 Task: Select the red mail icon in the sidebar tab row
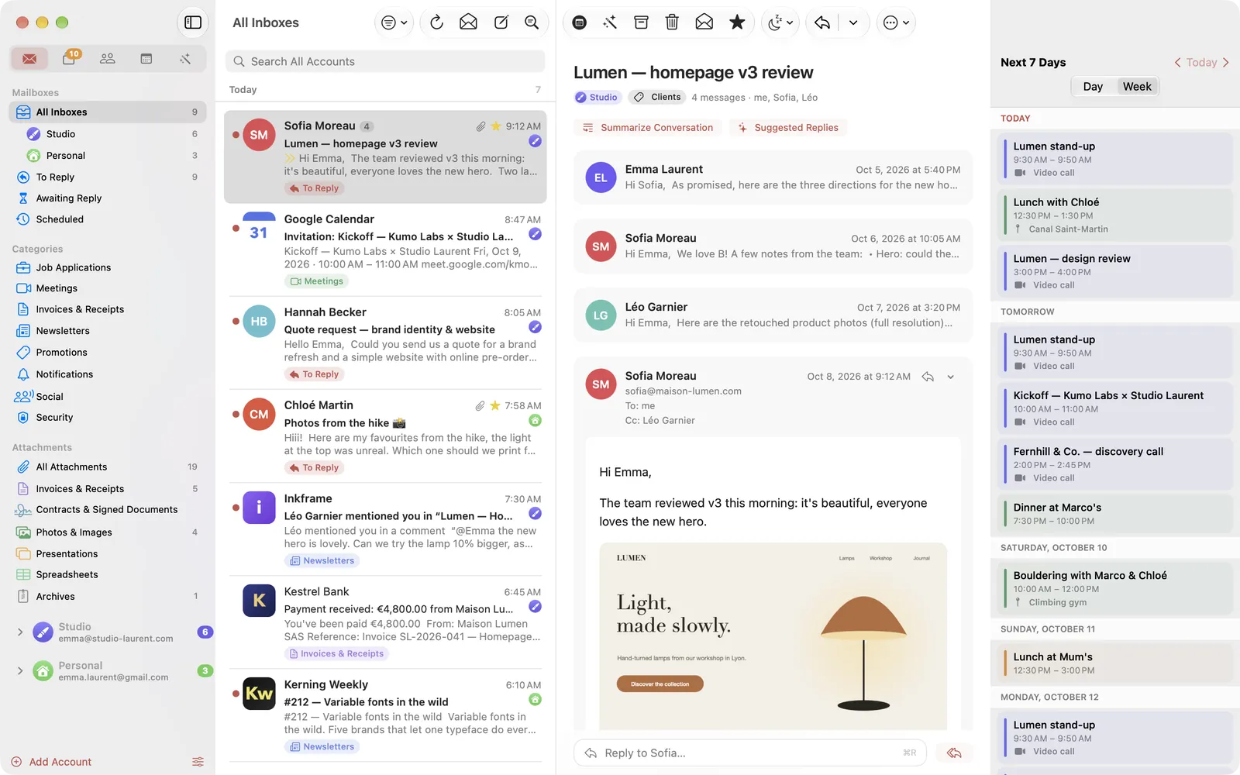tap(29, 59)
